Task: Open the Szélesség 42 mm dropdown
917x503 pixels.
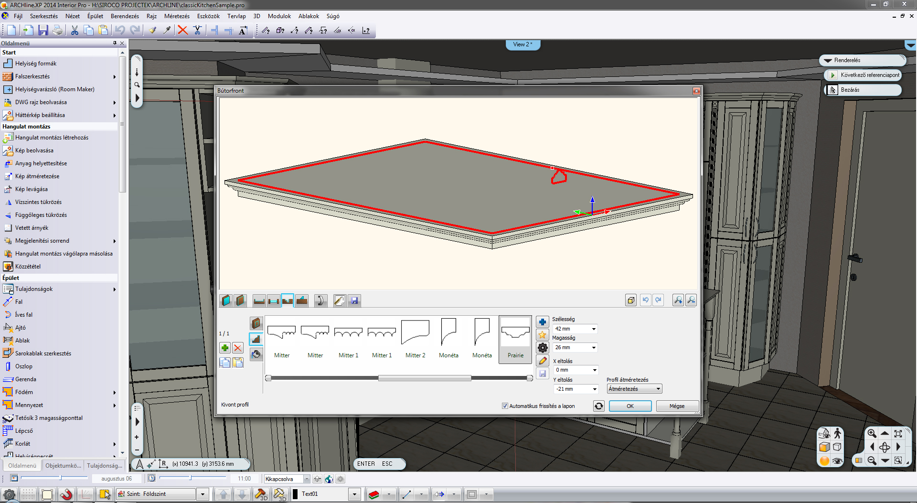Action: coord(594,329)
